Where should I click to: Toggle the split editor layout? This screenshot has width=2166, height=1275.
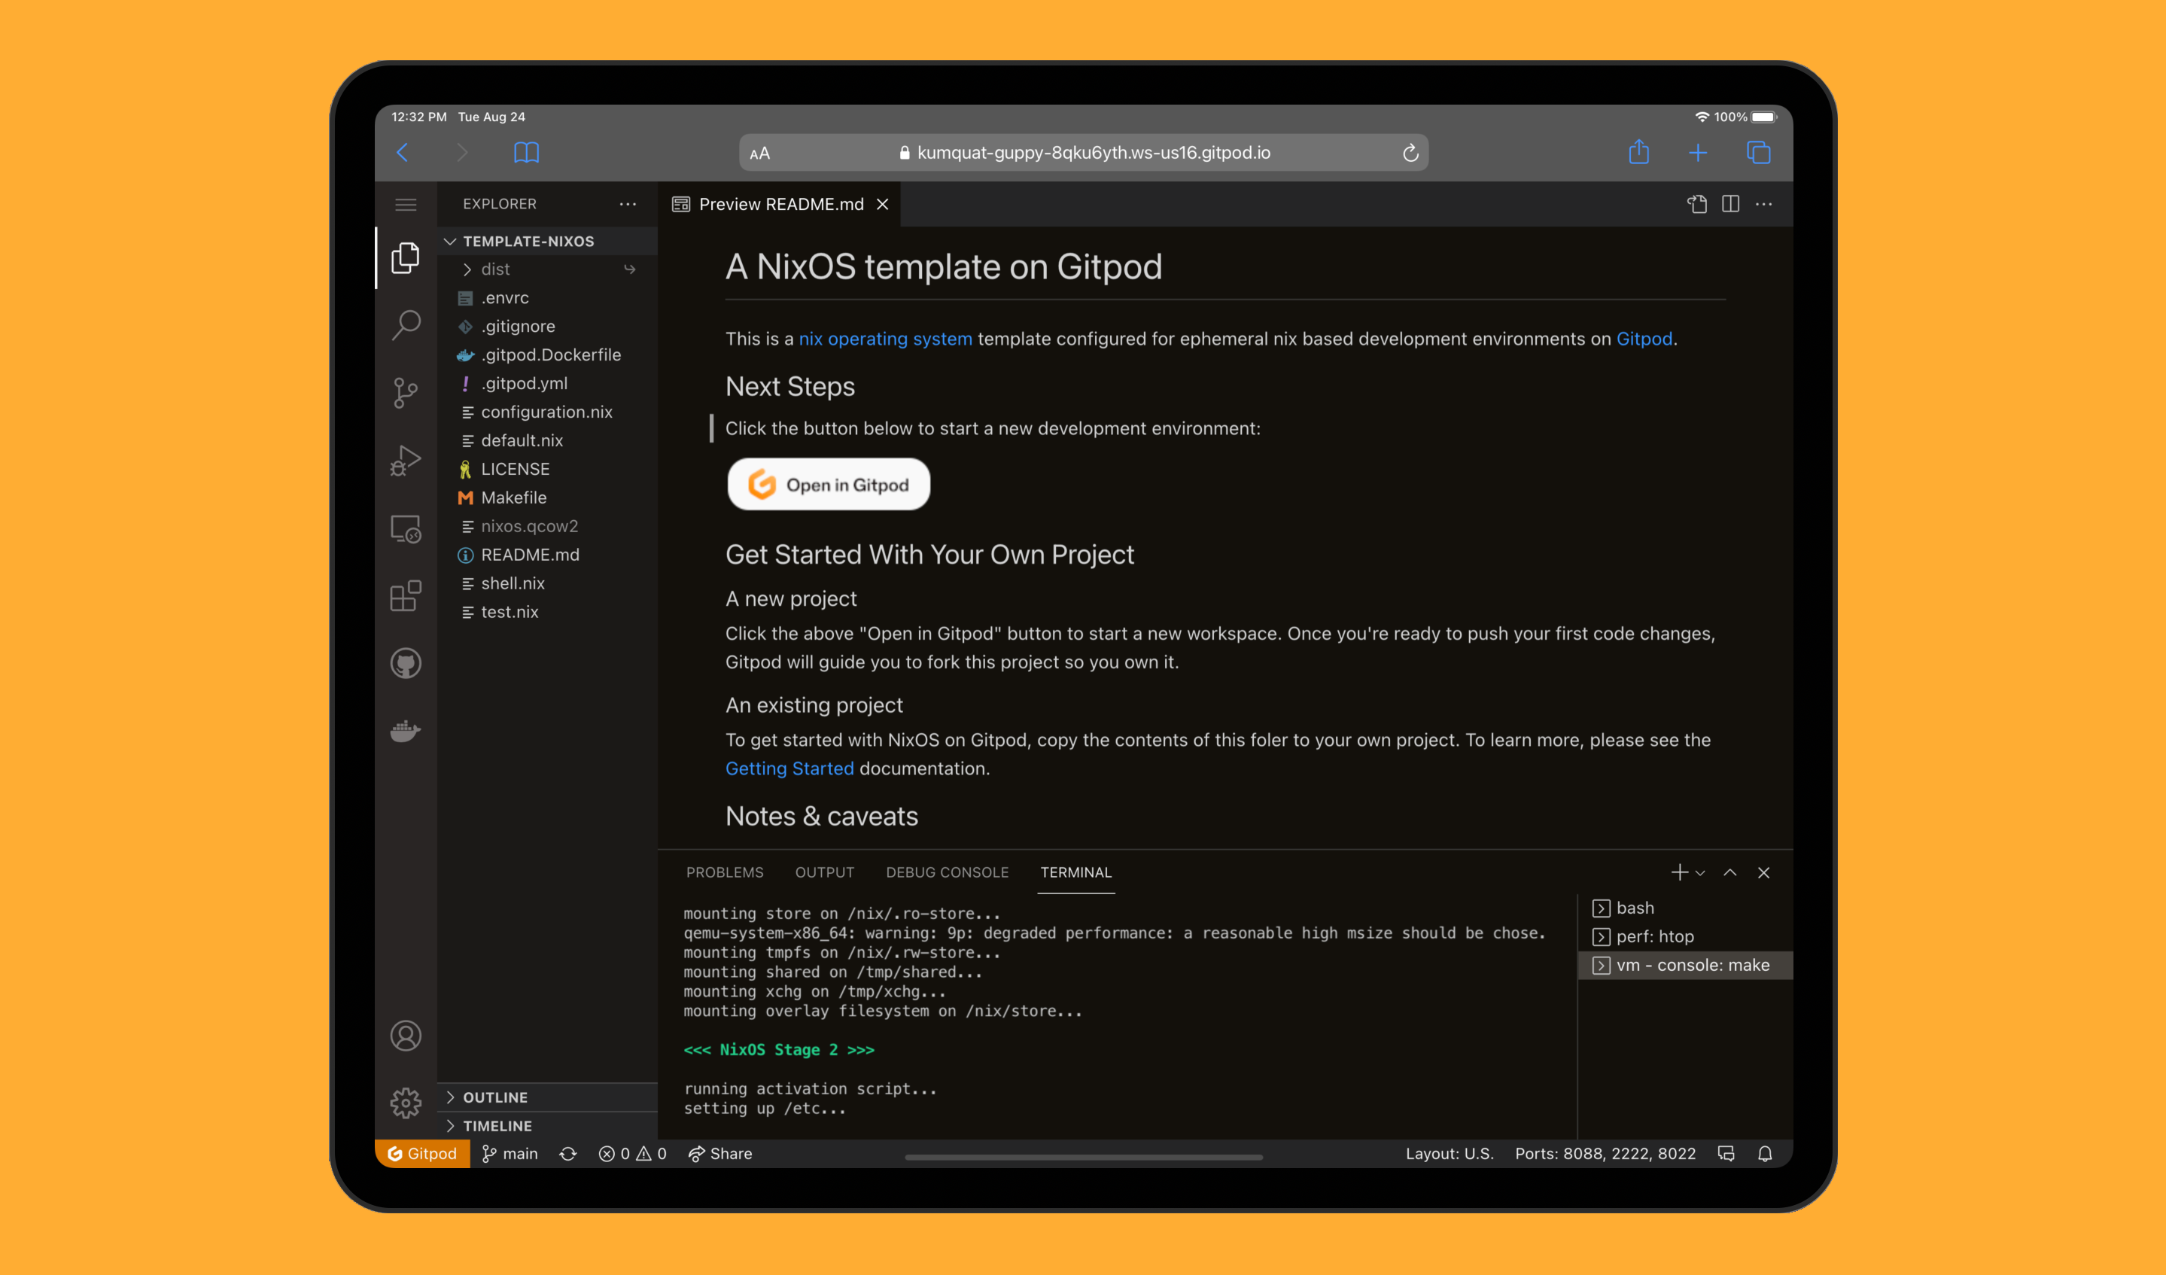click(x=1730, y=204)
